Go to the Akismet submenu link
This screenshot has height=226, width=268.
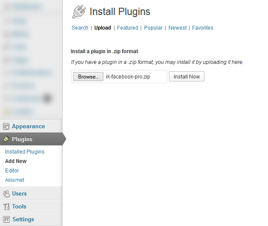(x=15, y=180)
